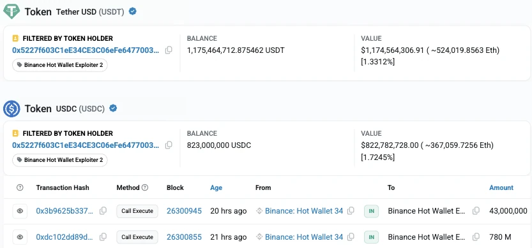Copy transaction hash 0x3b9625b337
Screen dimensions: 532x248
point(103,211)
